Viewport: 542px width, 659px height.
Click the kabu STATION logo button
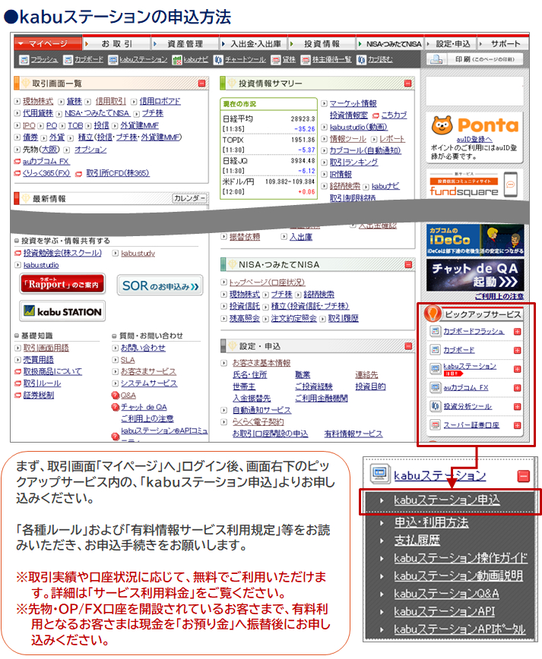tap(62, 311)
